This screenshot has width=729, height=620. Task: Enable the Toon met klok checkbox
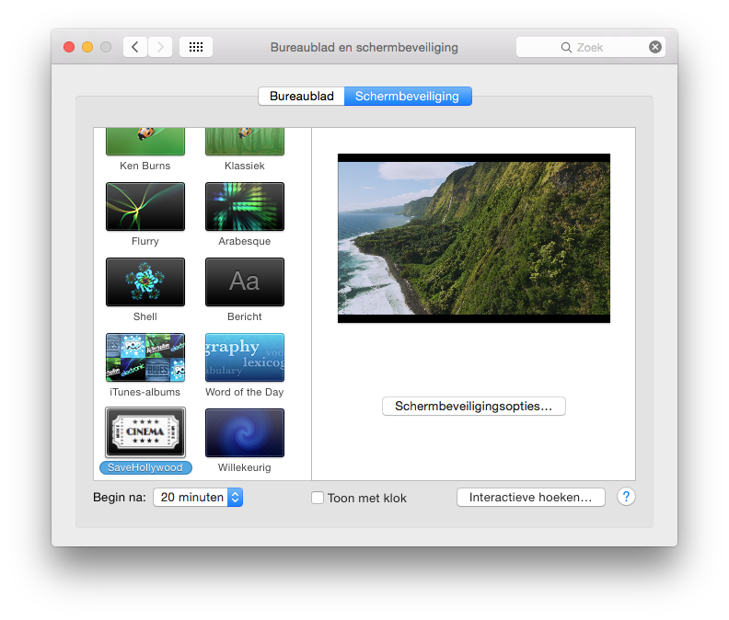[x=318, y=498]
